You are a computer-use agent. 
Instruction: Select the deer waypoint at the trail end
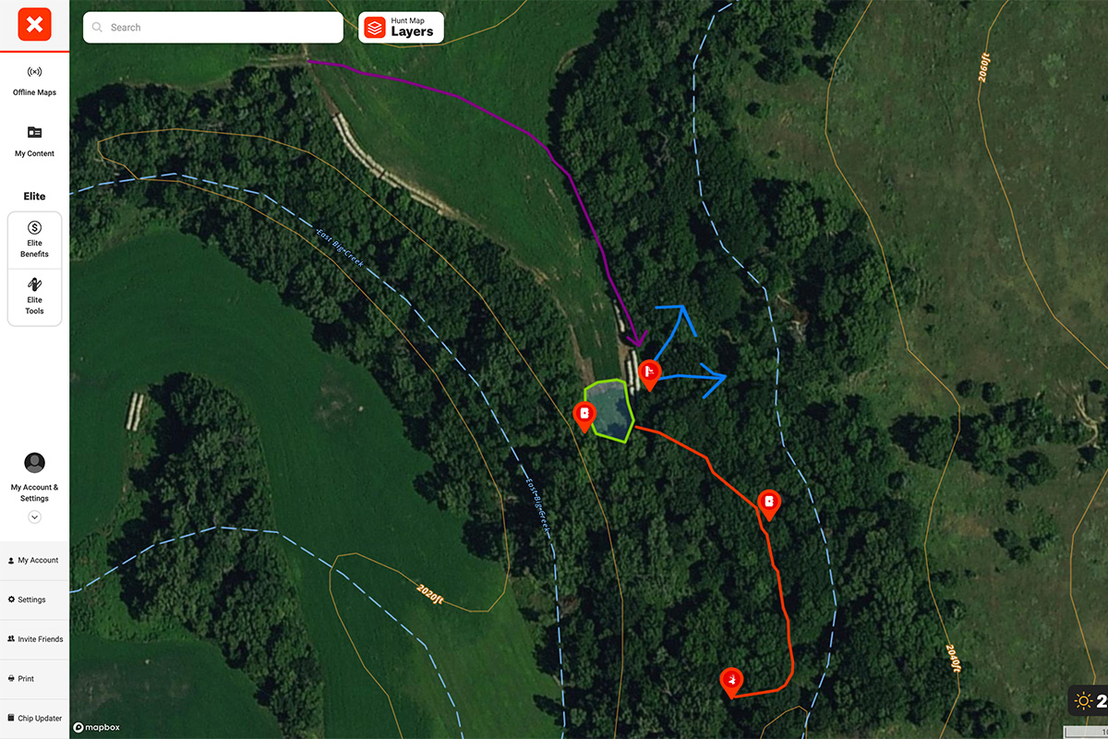pos(731,682)
